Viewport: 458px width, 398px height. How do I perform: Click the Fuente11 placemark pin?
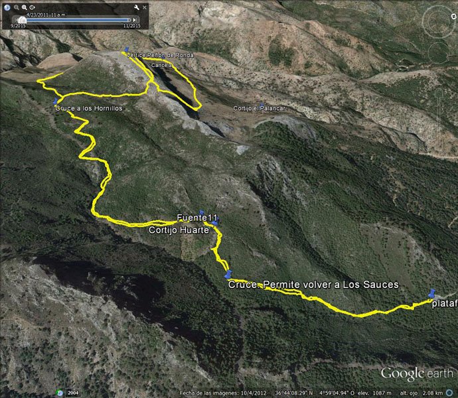[x=202, y=212]
